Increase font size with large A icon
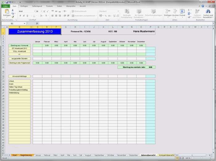This screenshot has width=216, height=161. click(x=44, y=11)
